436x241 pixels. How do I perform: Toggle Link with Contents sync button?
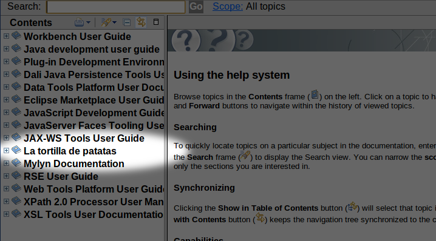(141, 22)
